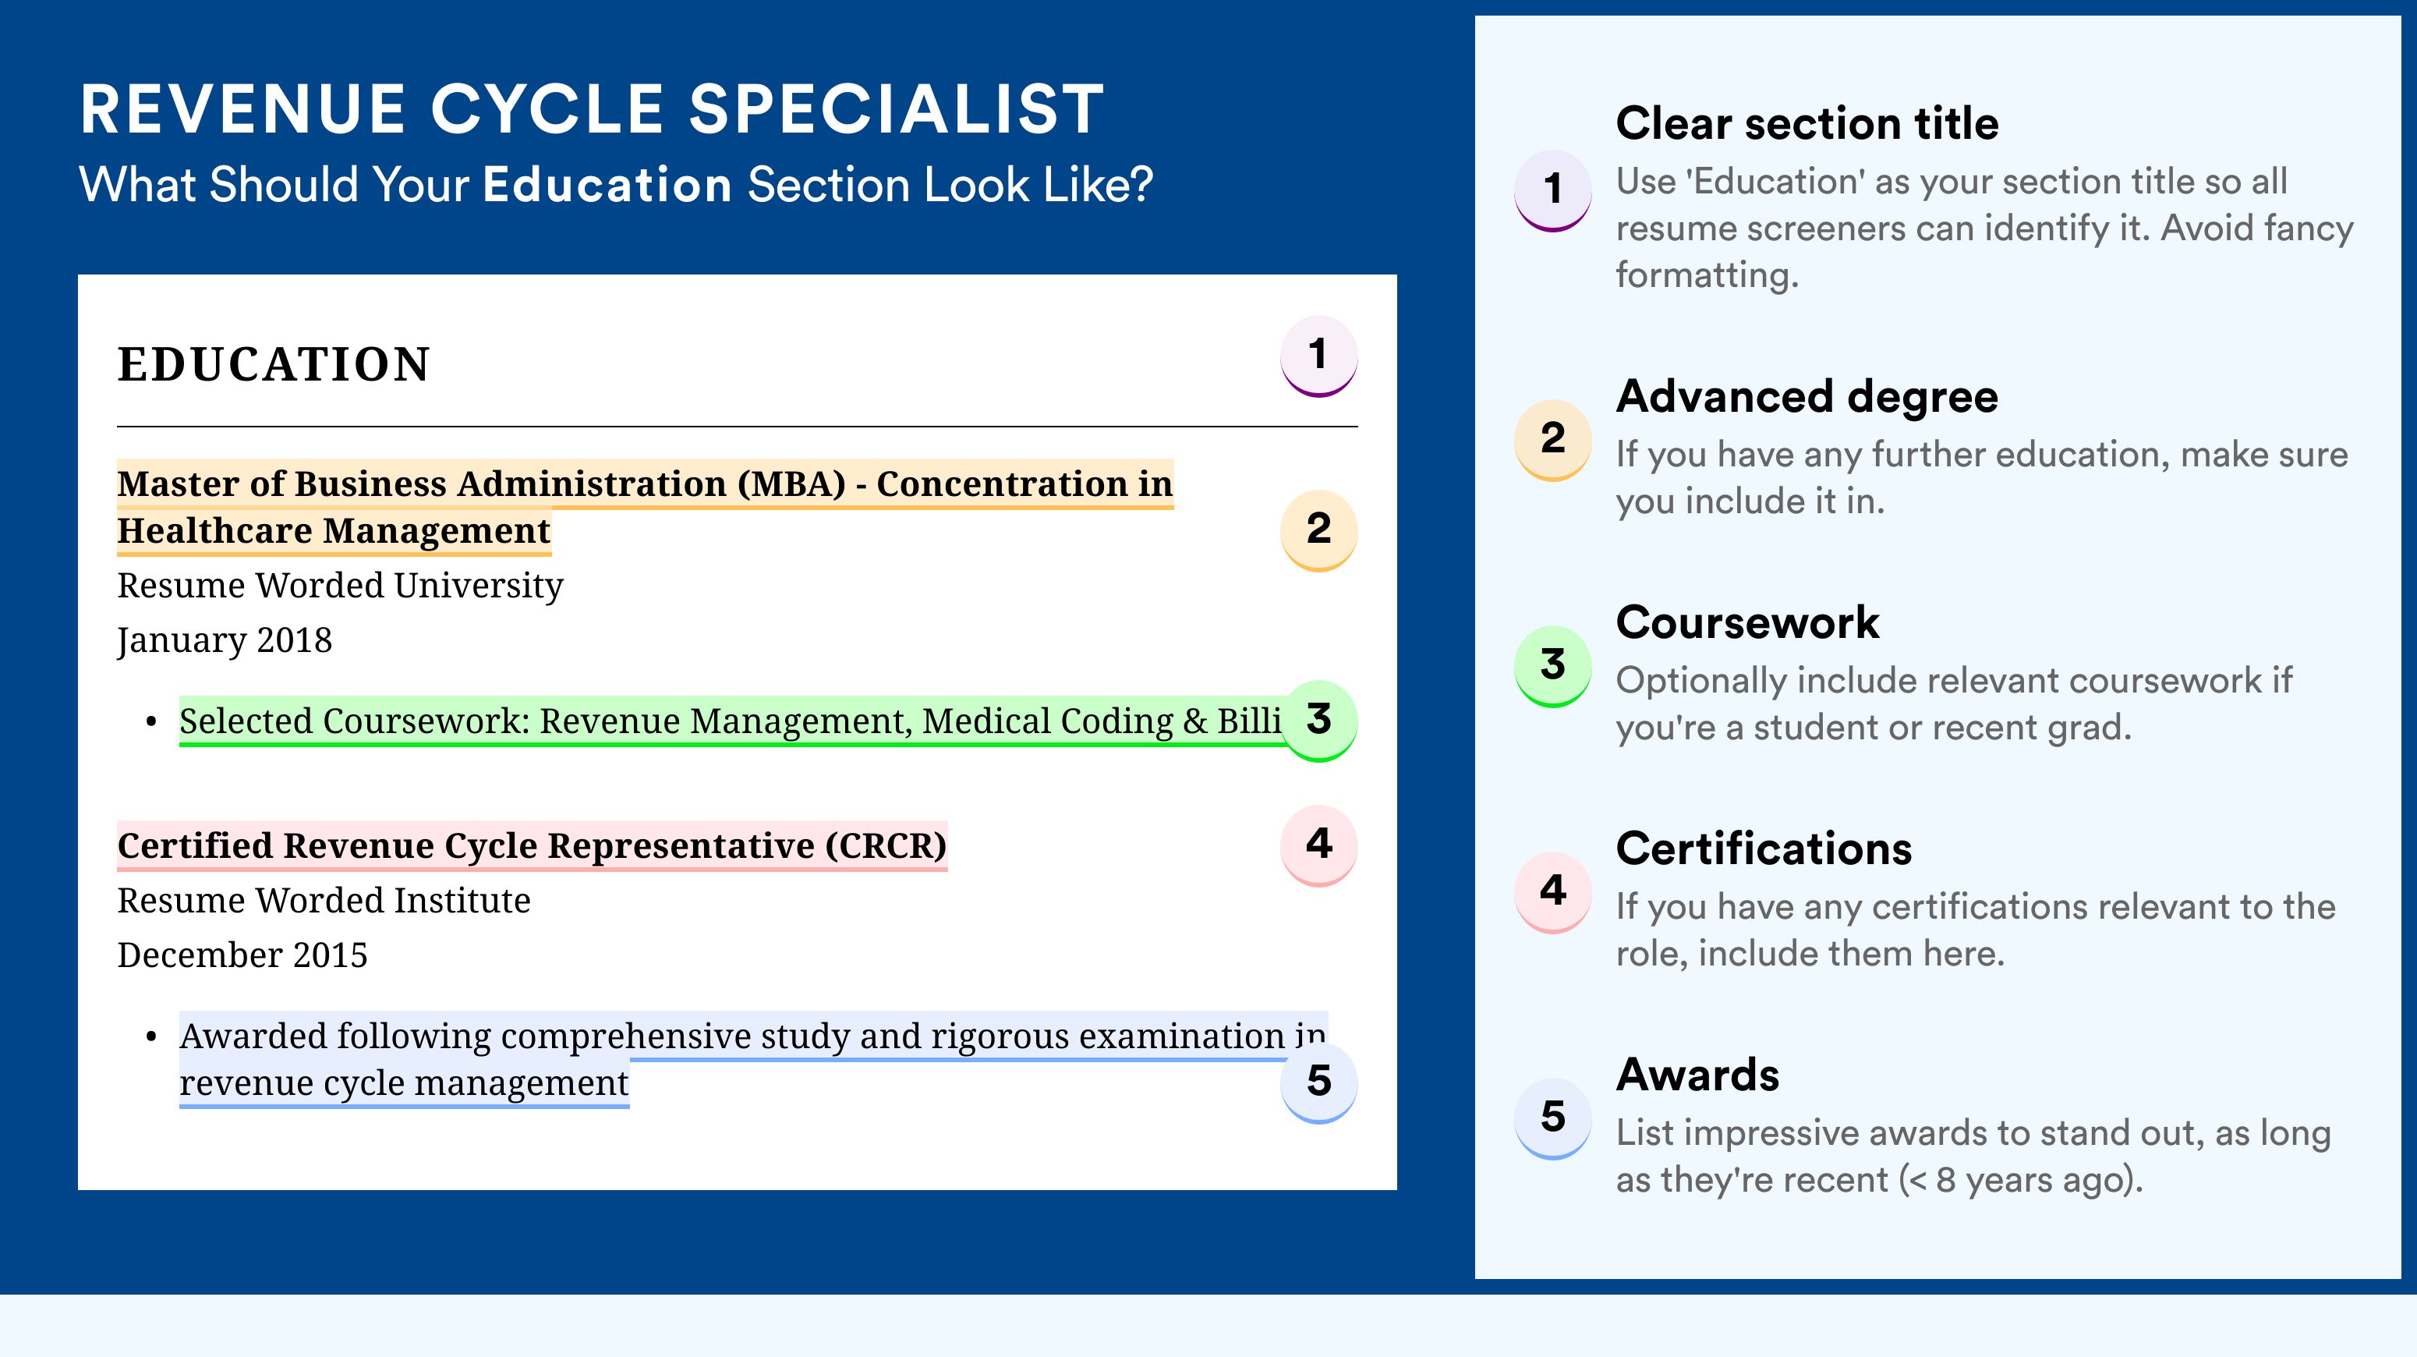Viewport: 2417px width, 1357px height.
Task: Click the purple 1 badge beside Clear section title
Action: (1553, 190)
